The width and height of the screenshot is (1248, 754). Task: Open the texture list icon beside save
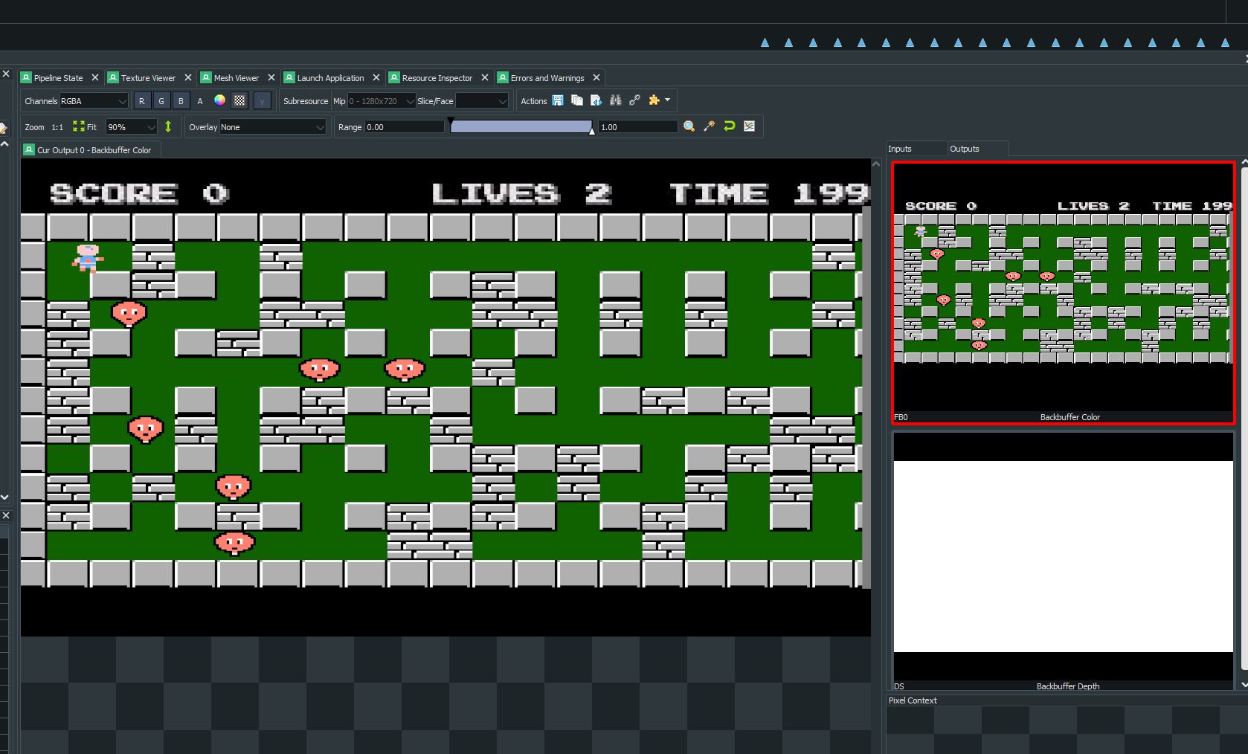(577, 100)
